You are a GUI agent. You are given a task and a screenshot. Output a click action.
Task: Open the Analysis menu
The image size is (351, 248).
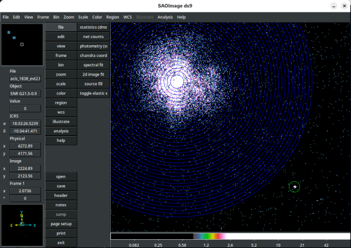(x=165, y=17)
